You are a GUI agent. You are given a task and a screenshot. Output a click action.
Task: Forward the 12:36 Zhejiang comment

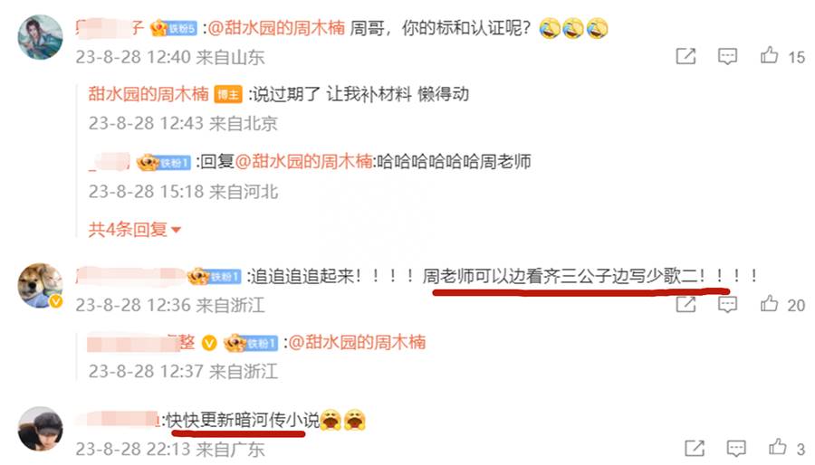point(686,304)
